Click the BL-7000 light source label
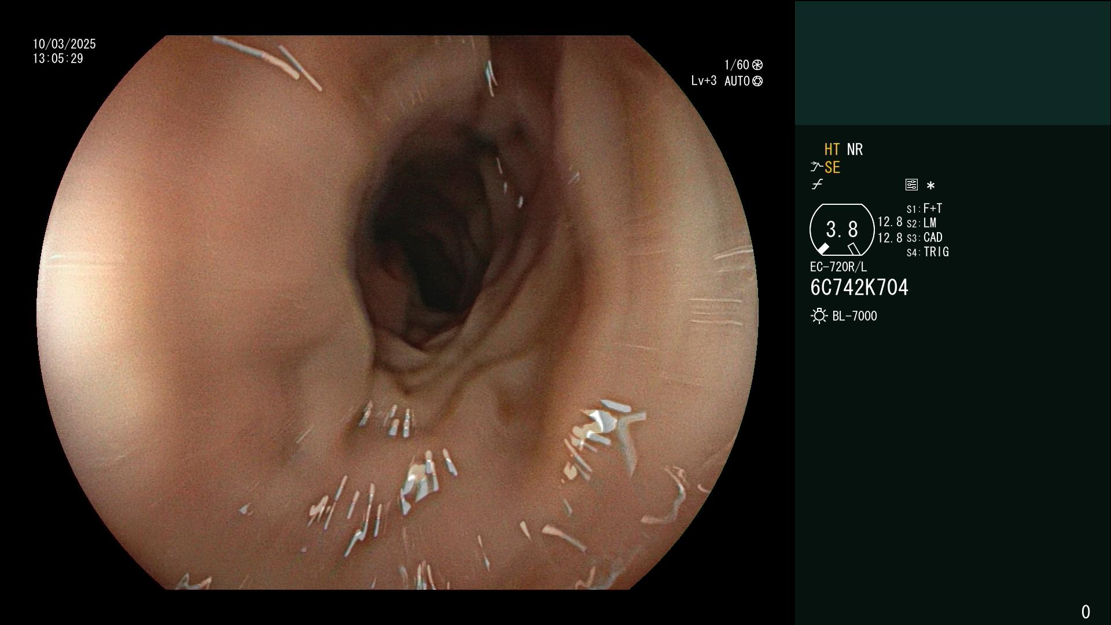 [855, 316]
